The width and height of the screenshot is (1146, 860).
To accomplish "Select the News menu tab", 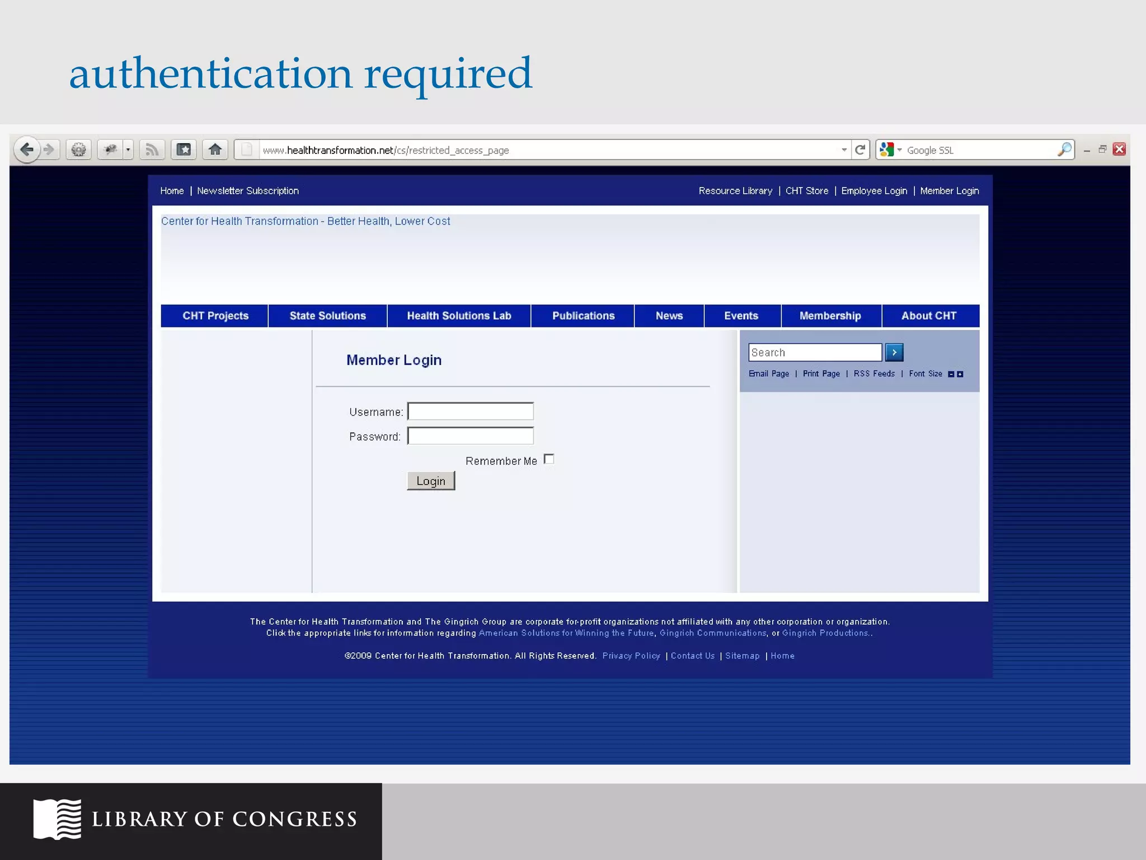I will 669,316.
